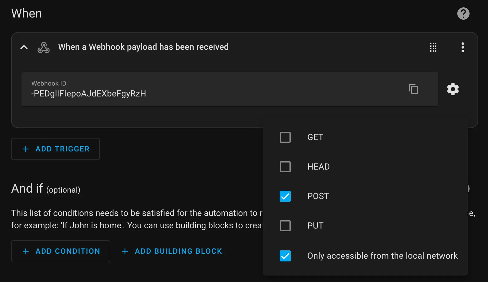488x282 pixels.
Task: Click the webhook trigger icon
Action: click(x=43, y=47)
